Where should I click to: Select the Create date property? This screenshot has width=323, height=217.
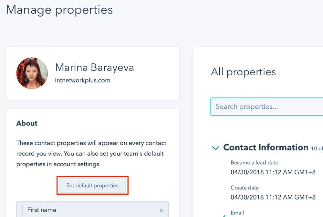click(x=245, y=188)
